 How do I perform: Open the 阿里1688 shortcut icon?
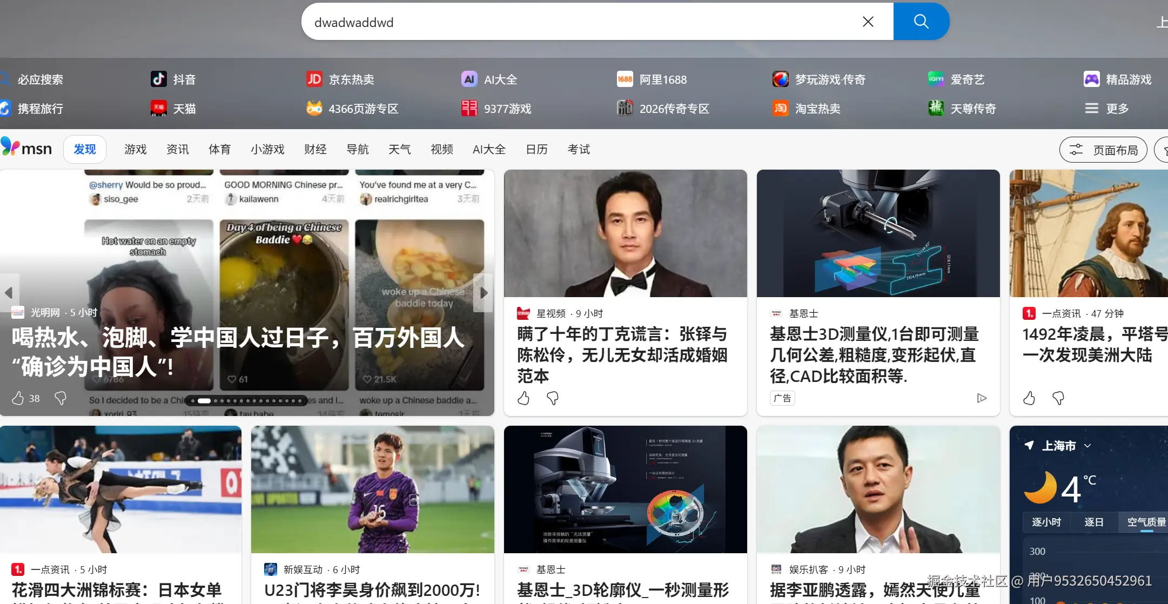tap(625, 79)
